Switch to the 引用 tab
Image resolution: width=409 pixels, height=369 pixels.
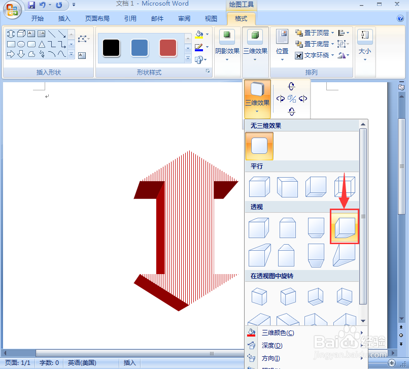(130, 19)
